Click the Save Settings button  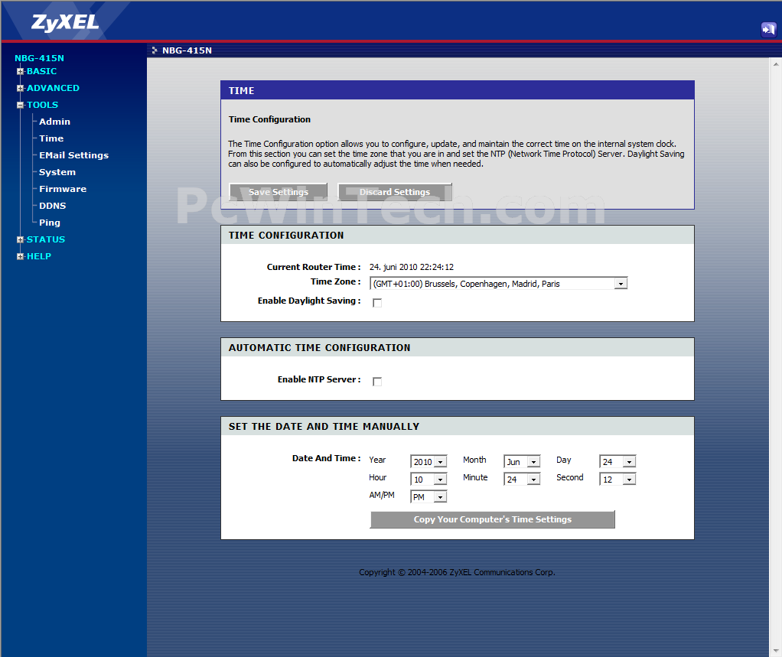pyautogui.click(x=279, y=192)
